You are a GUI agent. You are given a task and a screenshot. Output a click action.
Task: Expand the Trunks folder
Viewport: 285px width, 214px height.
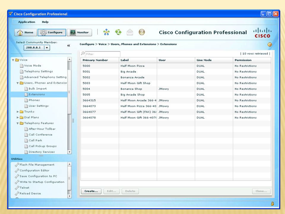(18, 112)
